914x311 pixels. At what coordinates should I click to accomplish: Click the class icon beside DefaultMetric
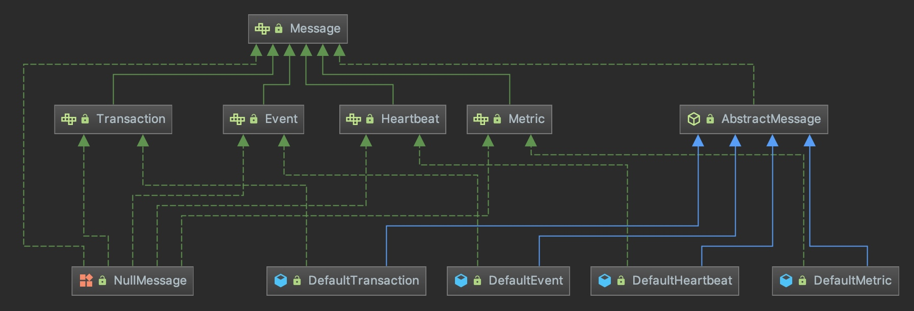tap(786, 281)
